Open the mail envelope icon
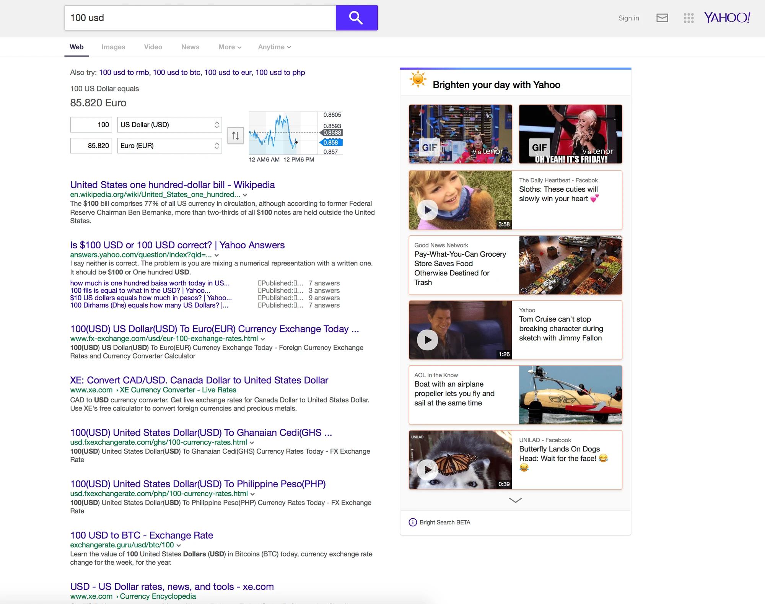The height and width of the screenshot is (604, 765). [662, 18]
